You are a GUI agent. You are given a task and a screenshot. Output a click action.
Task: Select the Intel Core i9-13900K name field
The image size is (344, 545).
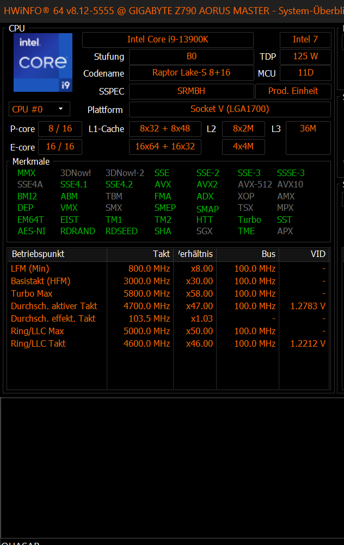coord(168,40)
